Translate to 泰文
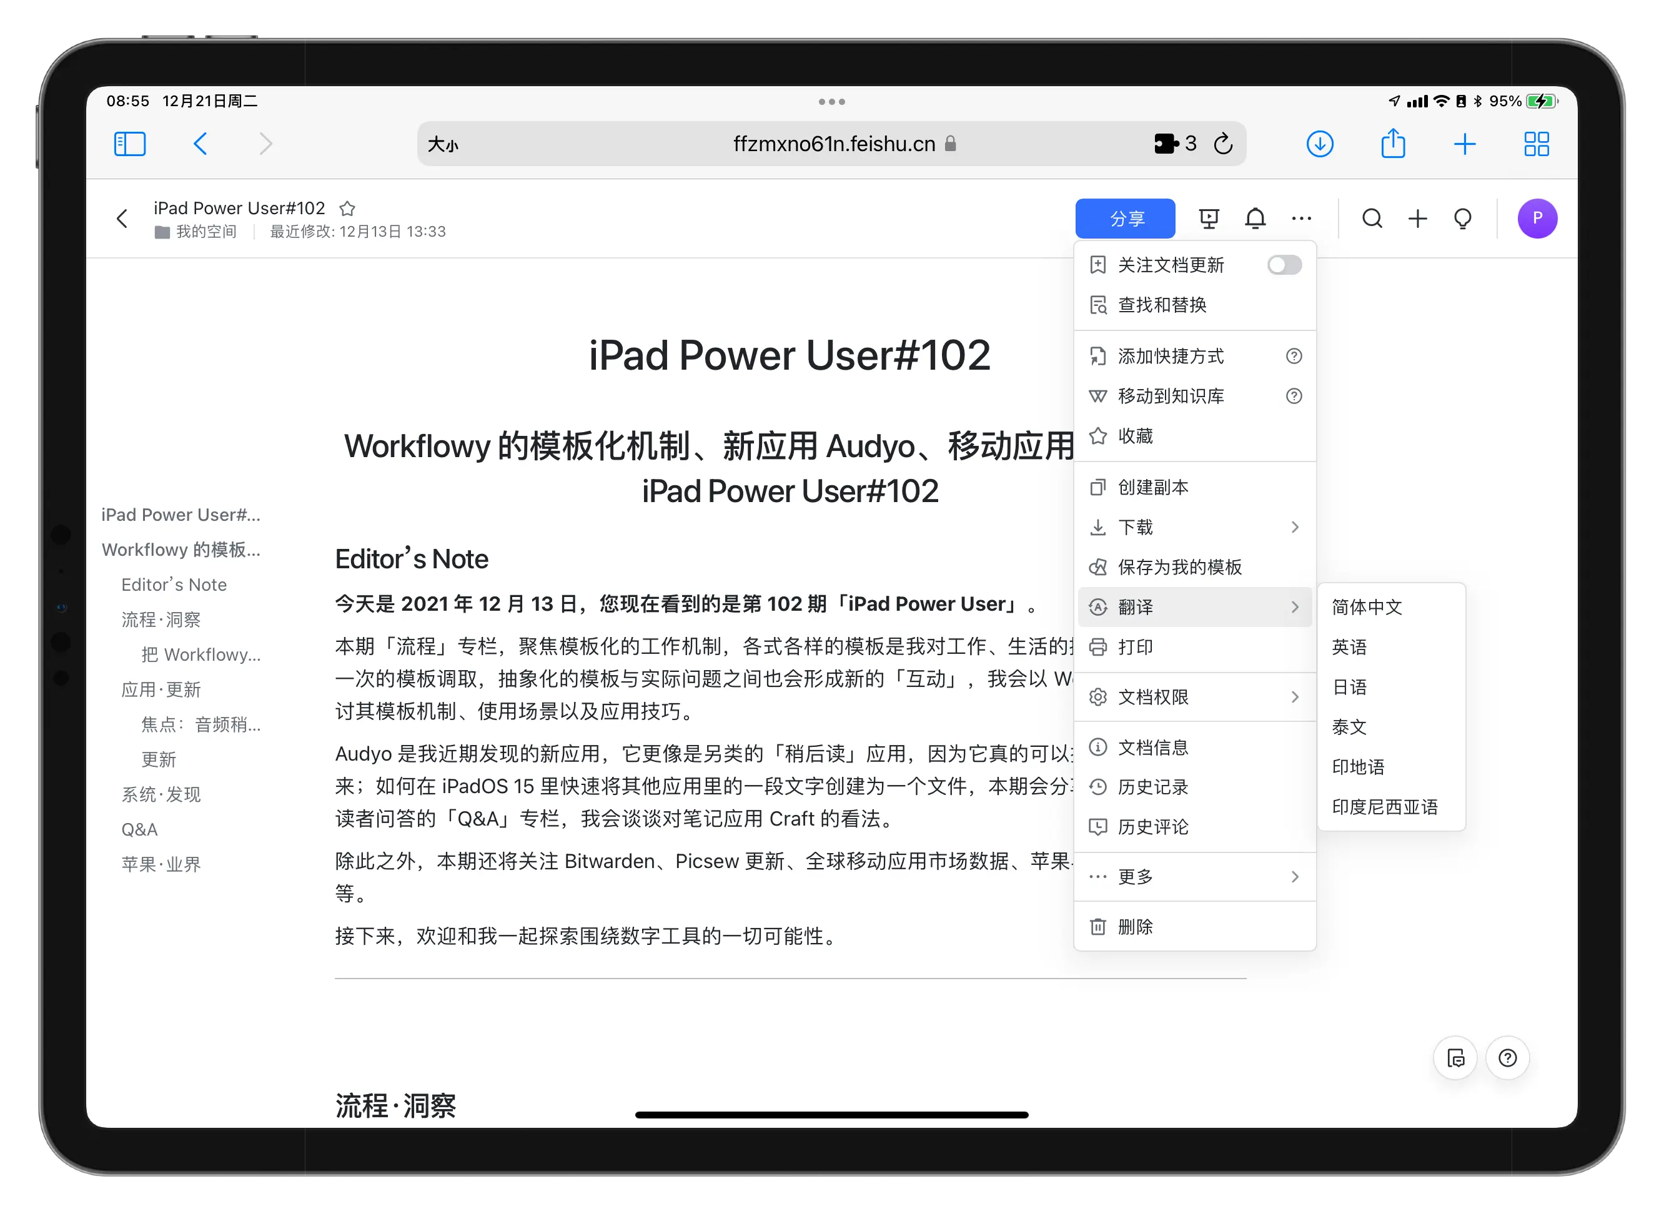 (1391, 727)
